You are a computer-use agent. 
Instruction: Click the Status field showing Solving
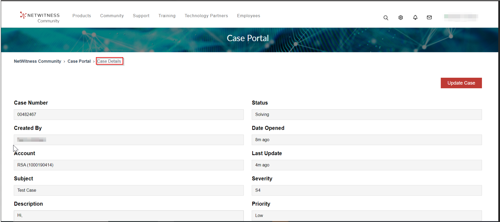pyautogui.click(x=367, y=115)
